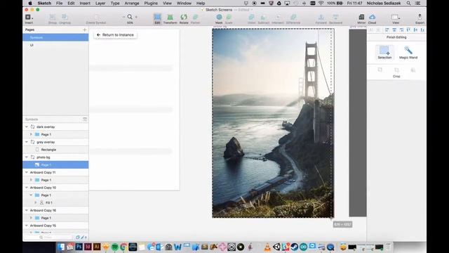This screenshot has width=449, height=253.
Task: Click the Intersect boolean icon
Action: pyautogui.click(x=278, y=19)
